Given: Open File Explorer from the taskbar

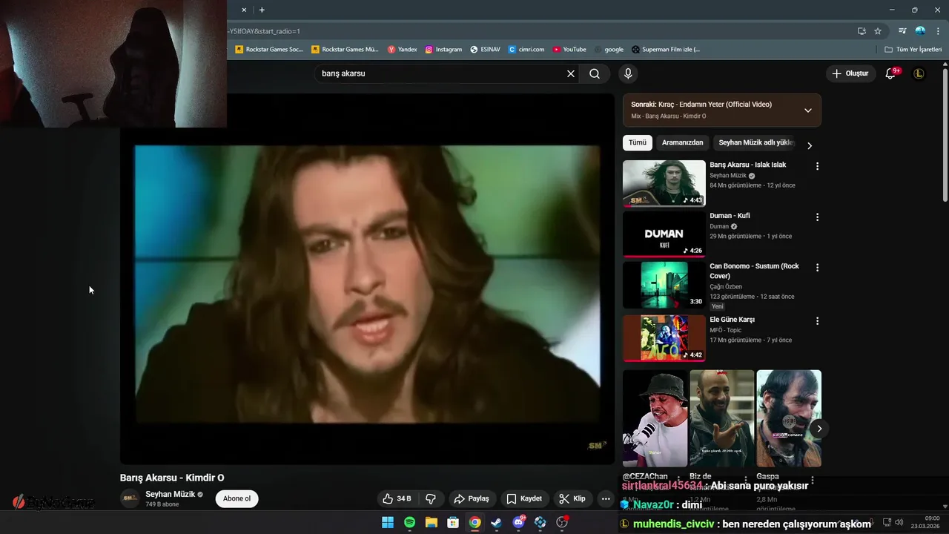Looking at the screenshot, I should coord(431,522).
